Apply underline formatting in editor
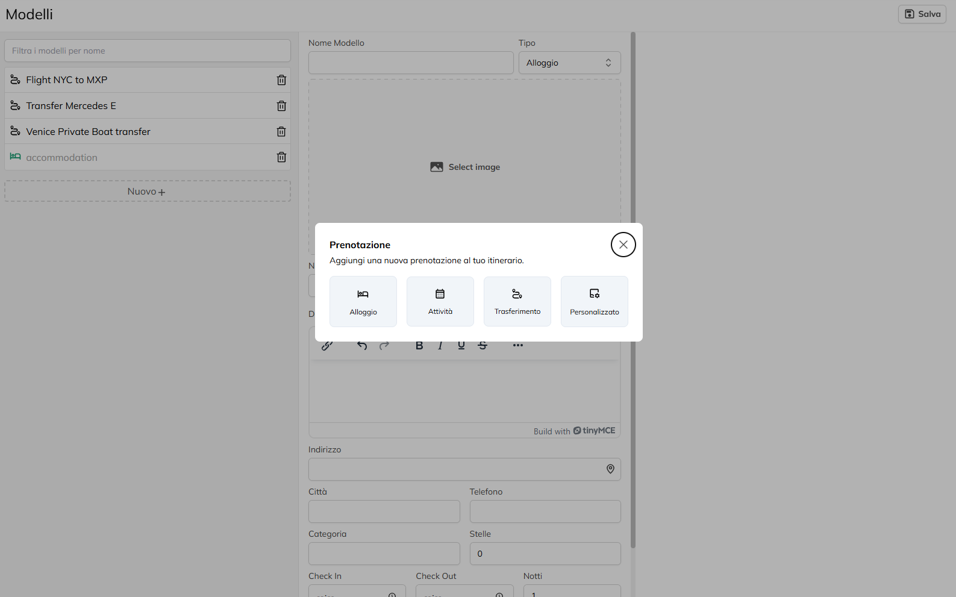The width and height of the screenshot is (956, 597). coord(461,346)
